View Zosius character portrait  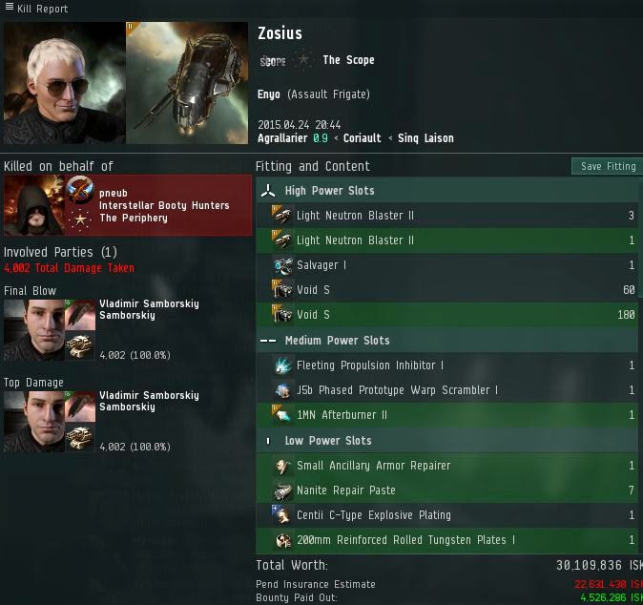click(64, 83)
